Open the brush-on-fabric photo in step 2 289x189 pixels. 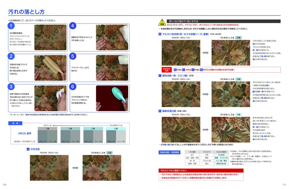tap(51, 68)
